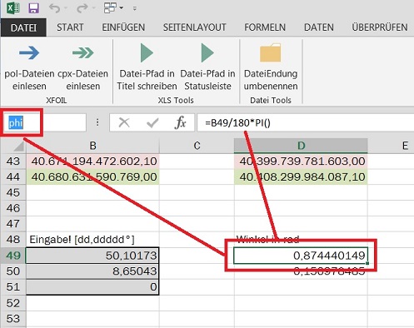Redo the last action
414x328 pixels.
(x=82, y=8)
